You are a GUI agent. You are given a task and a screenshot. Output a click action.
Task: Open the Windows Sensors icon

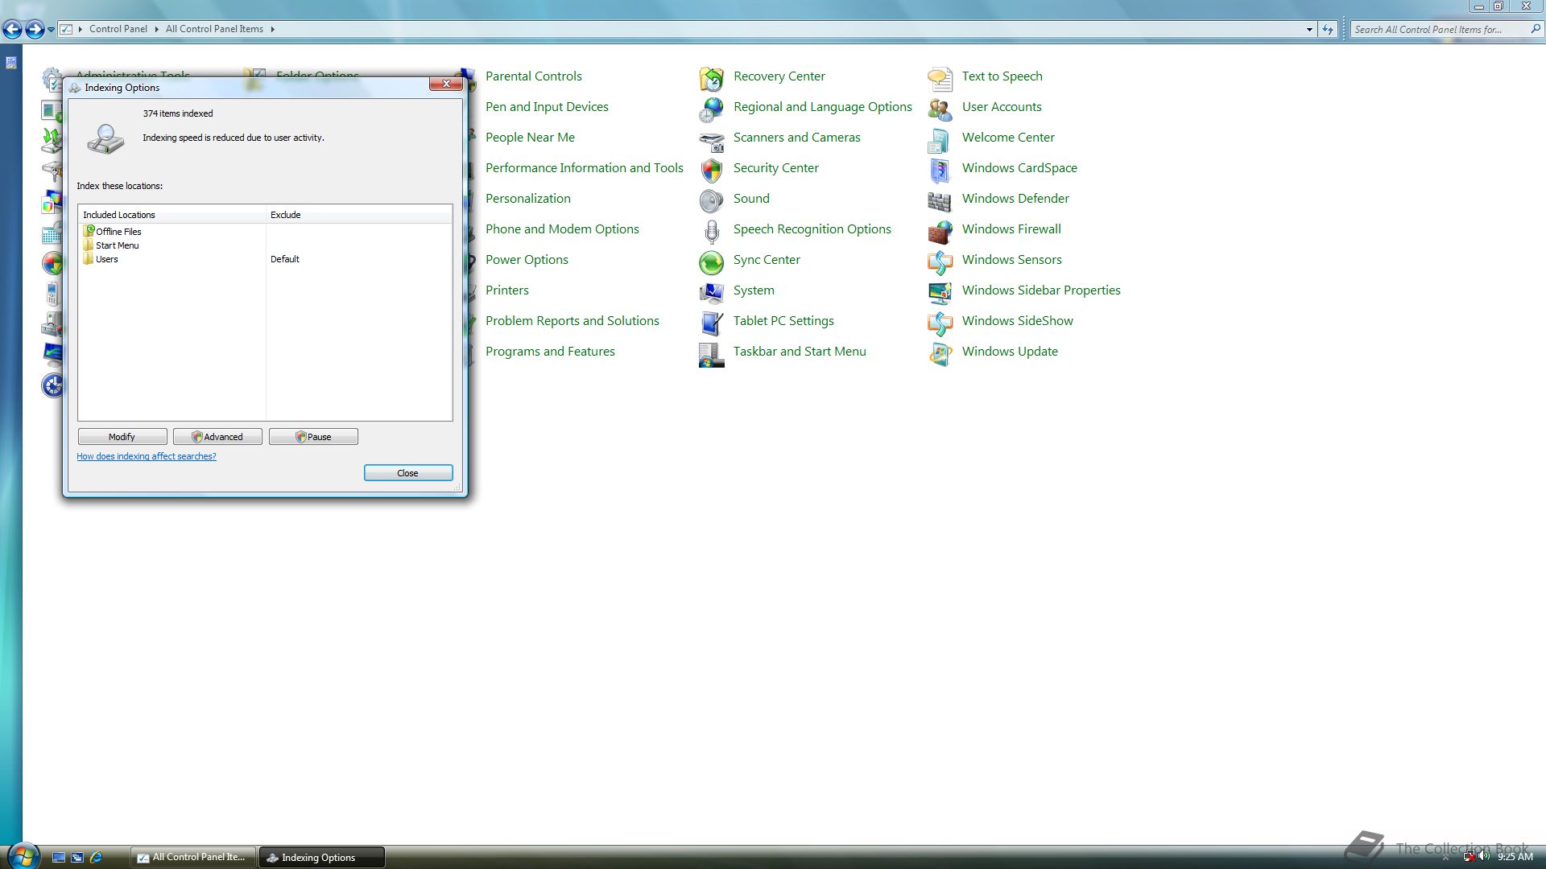coord(940,262)
